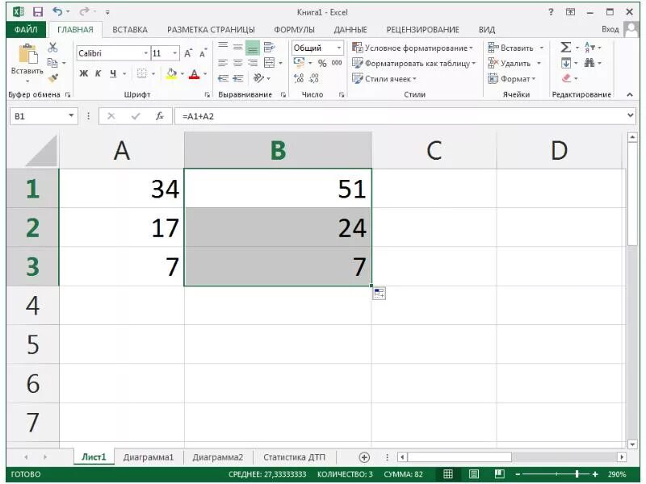Switch to the ВСТАВКА ribbon tab
This screenshot has height=484, width=646.
[x=129, y=29]
